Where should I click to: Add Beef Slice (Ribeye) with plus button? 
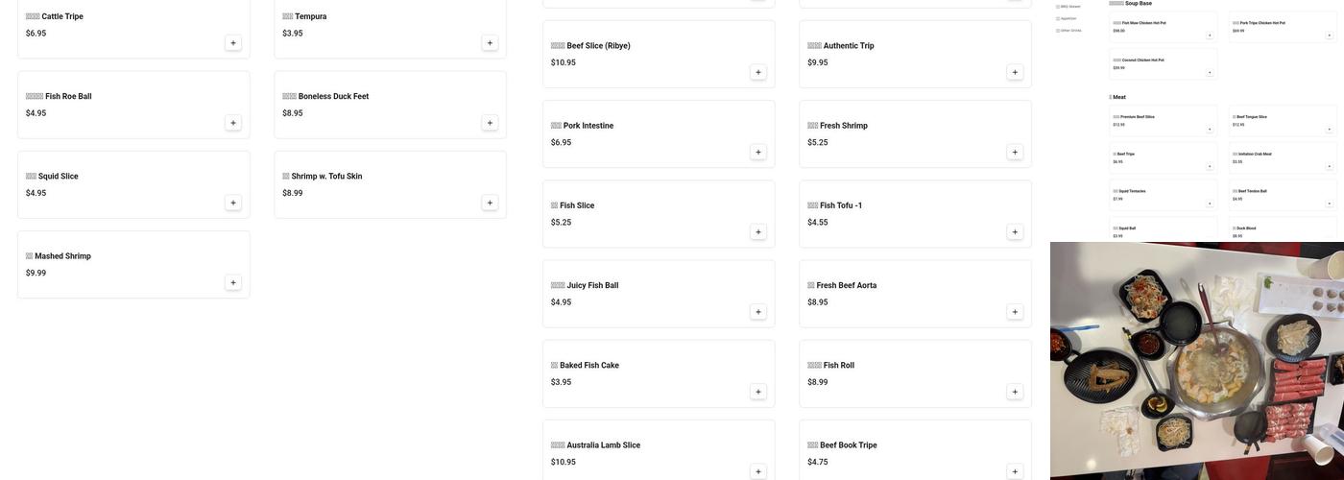pyautogui.click(x=758, y=72)
